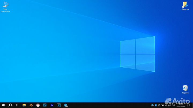Switch to Telegram in the taskbar
The height and width of the screenshot is (108, 193).
click(66, 105)
